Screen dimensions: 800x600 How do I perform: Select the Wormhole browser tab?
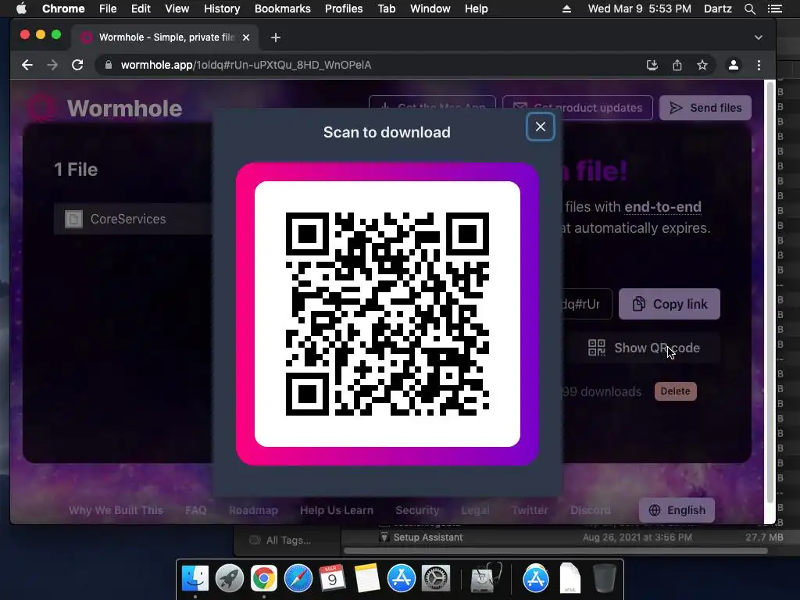pos(164,37)
